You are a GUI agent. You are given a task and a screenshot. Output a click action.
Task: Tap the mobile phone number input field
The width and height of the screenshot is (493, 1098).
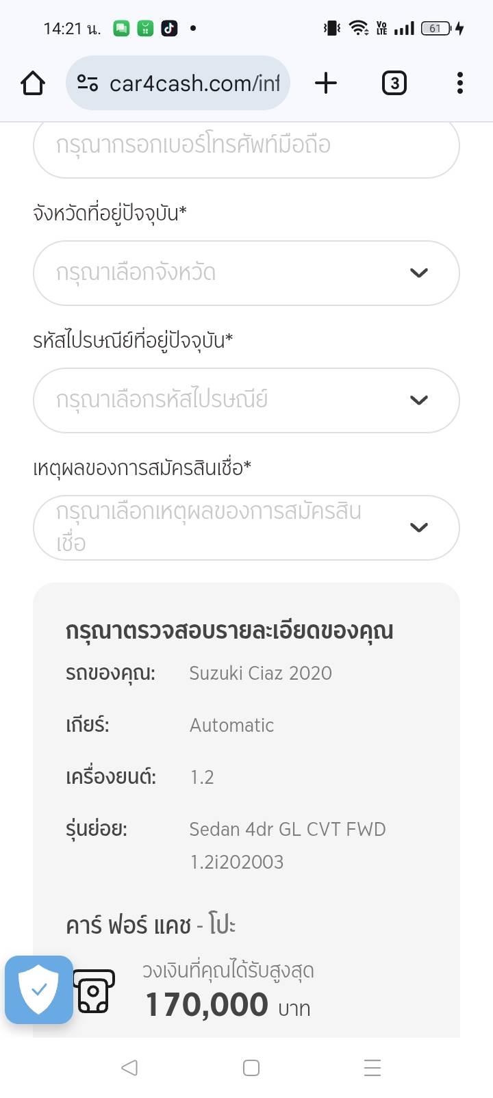click(246, 146)
